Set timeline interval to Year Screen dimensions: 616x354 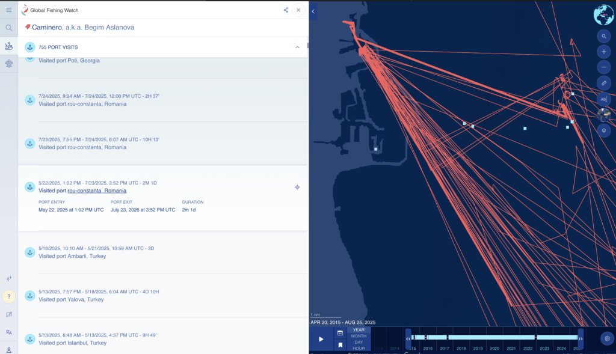359,330
